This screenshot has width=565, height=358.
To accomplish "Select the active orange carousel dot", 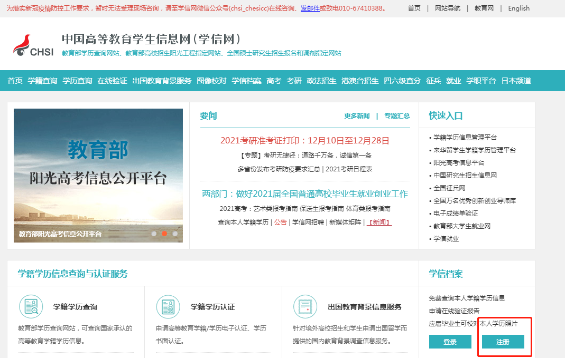I will 164,234.
